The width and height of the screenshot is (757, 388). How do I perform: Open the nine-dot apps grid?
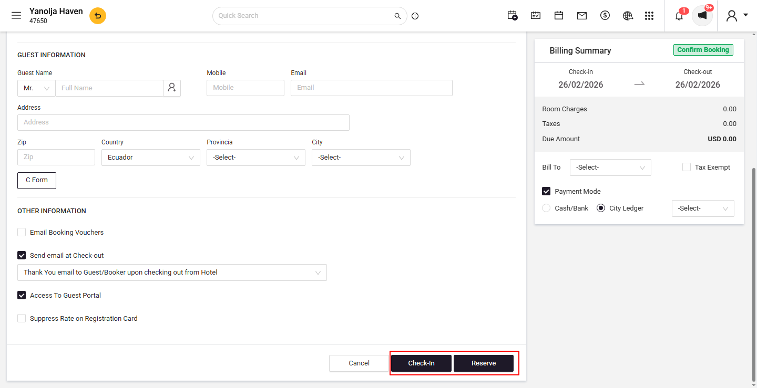tap(649, 16)
